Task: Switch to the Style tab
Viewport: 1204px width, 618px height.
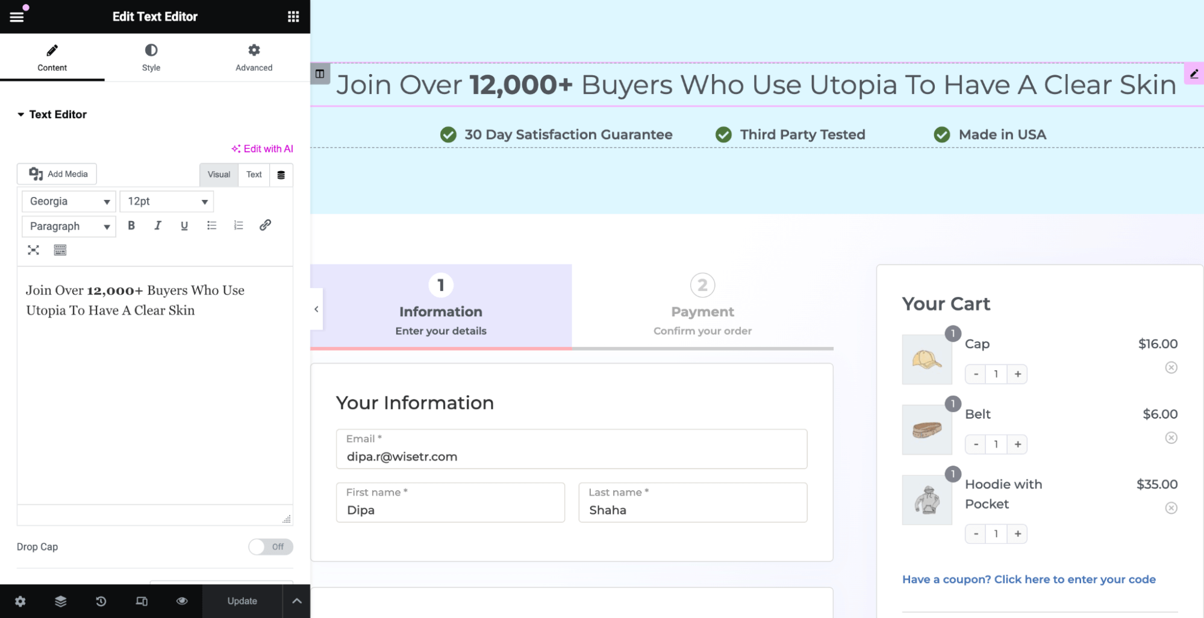Action: 151,58
